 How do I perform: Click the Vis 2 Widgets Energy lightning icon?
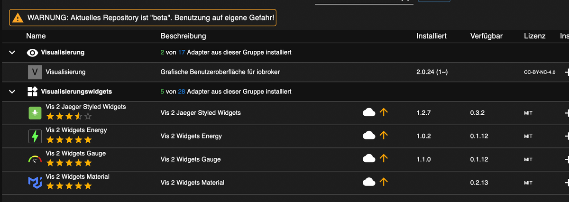(36, 136)
